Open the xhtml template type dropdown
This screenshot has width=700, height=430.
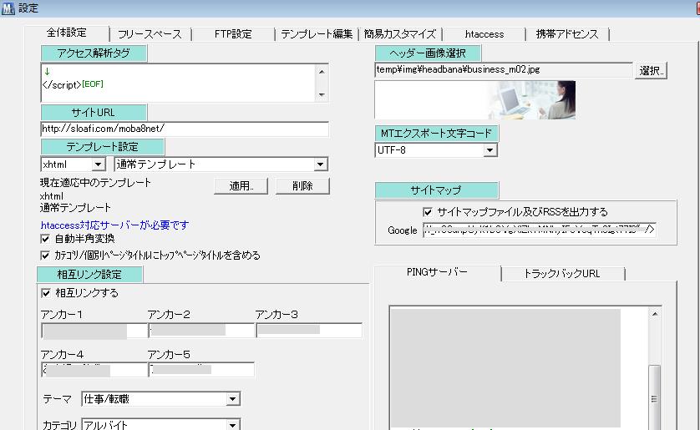click(99, 164)
